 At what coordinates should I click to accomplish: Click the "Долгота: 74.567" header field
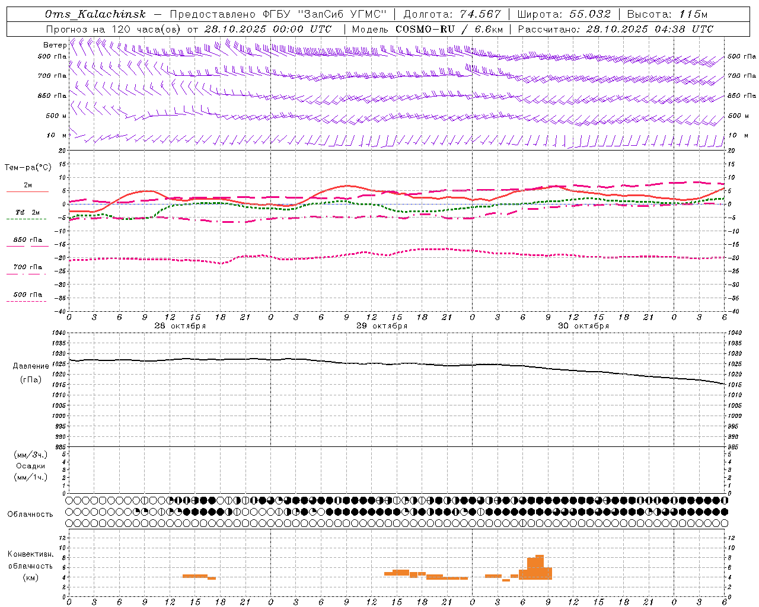pos(452,14)
